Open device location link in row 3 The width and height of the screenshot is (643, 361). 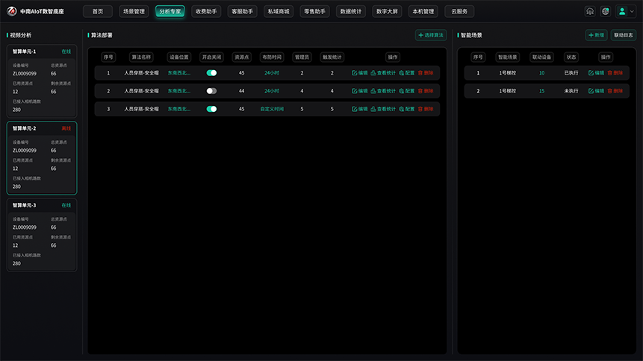(x=178, y=109)
